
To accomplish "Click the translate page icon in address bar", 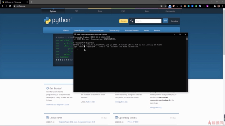I will pyautogui.click(x=162, y=6).
